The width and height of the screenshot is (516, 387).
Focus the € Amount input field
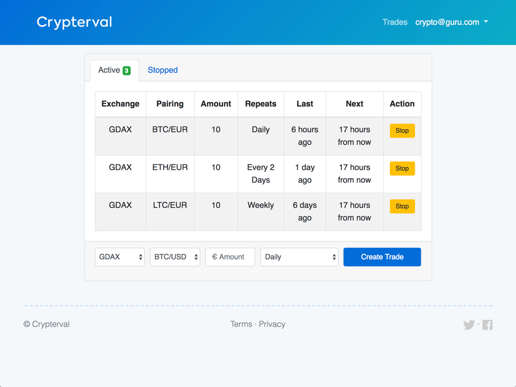coord(230,257)
